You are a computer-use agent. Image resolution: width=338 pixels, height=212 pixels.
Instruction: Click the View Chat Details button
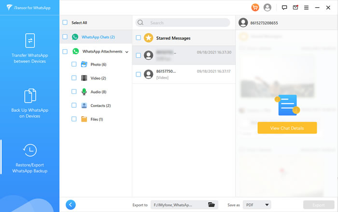[x=287, y=128]
